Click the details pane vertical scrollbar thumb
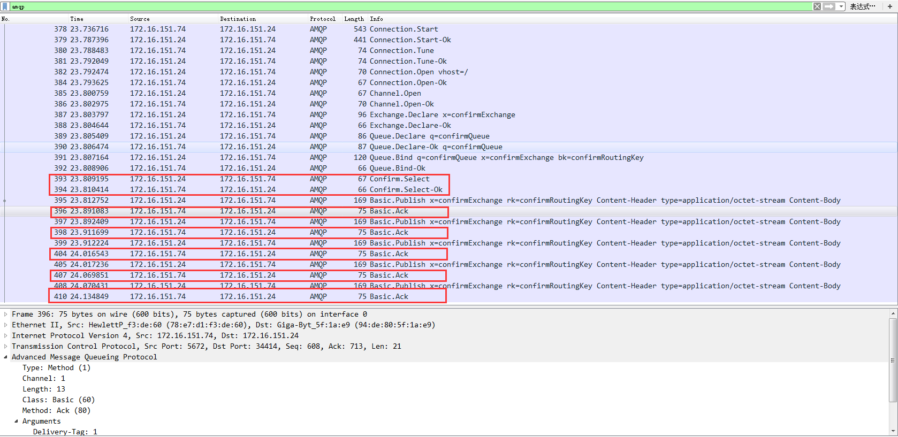The height and width of the screenshot is (437, 898). (x=893, y=360)
